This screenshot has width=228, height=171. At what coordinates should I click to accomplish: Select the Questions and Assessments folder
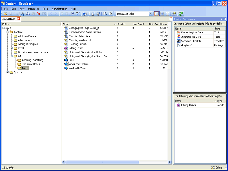pos(33,52)
